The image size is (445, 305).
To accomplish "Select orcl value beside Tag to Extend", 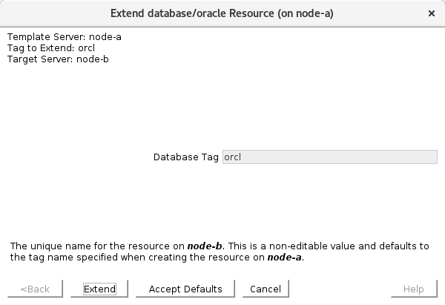I will pos(87,47).
